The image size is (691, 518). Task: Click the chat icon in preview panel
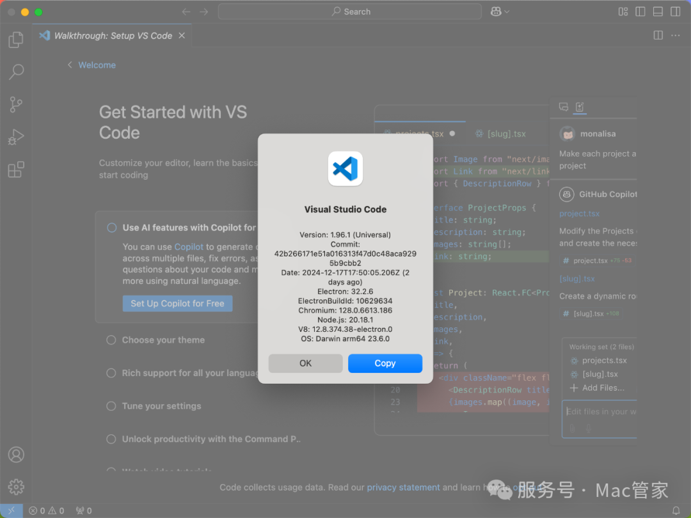(x=563, y=107)
